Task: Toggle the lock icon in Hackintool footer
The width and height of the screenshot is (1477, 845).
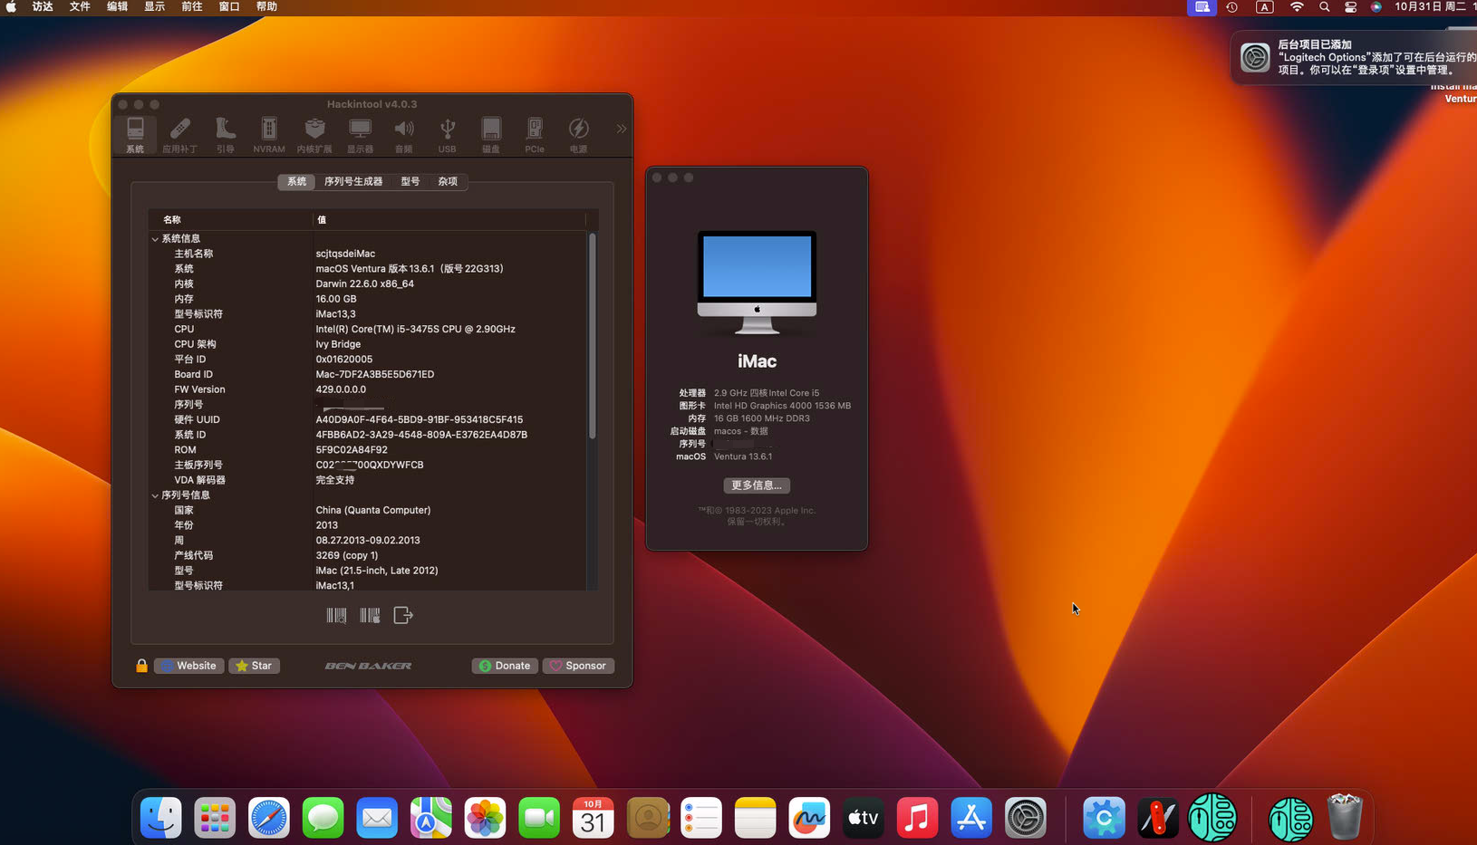Action: (141, 666)
